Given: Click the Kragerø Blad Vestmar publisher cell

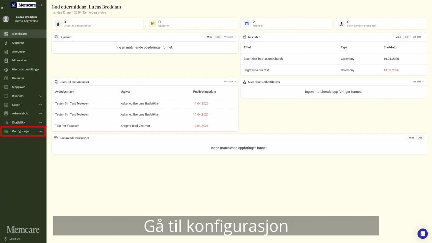Looking at the screenshot, I should coord(135,126).
